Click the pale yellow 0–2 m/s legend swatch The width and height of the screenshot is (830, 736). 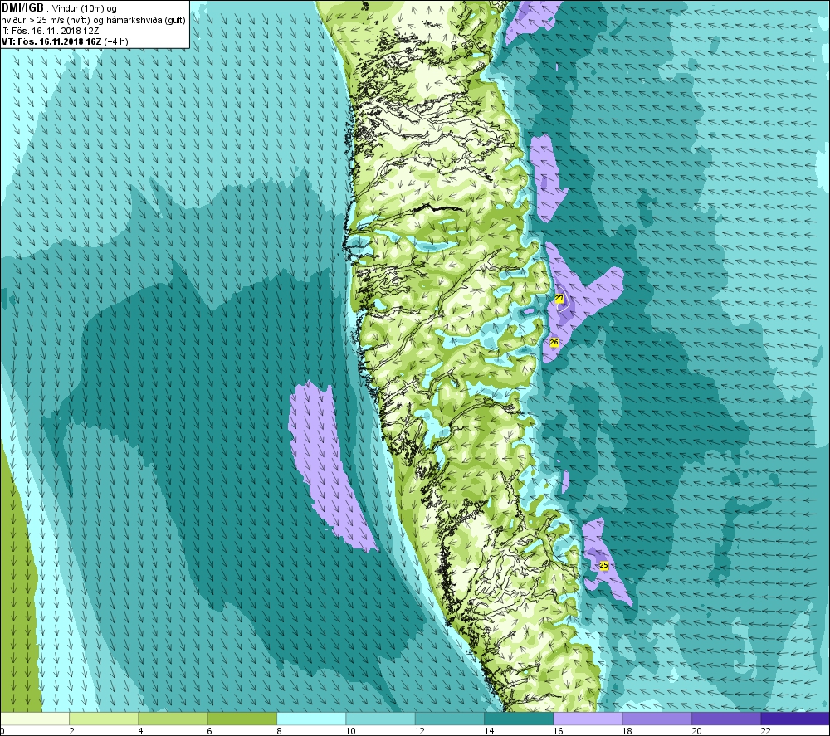tap(35, 719)
